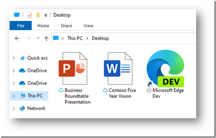
Task: Open the Recent locations dropdown
Action: (x=38, y=38)
